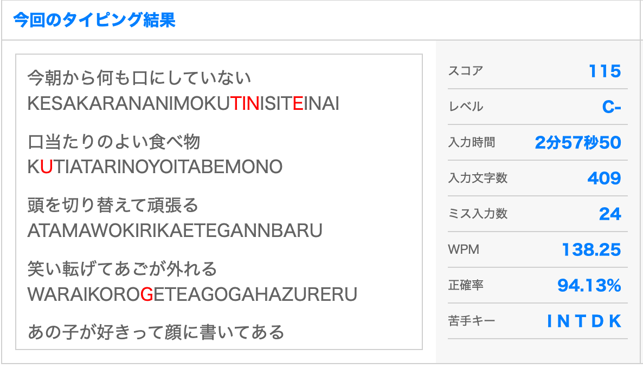The height and width of the screenshot is (369, 643).
Task: Click the sentence 今朝から何も口にしていない
Action: pos(139,78)
